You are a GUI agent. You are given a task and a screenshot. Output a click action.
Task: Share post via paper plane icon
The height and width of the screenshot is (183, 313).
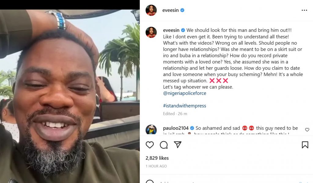point(178,145)
